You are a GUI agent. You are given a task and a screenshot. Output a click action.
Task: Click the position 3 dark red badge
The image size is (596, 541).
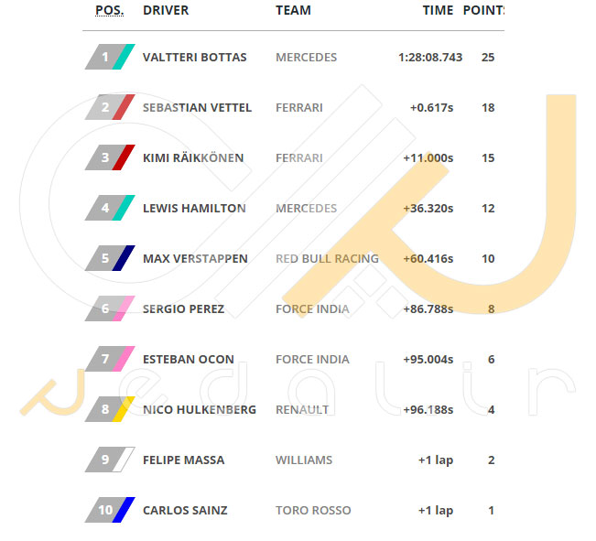coord(110,157)
